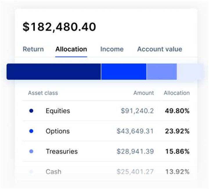Select the pale Cash bar segment

tap(190, 72)
